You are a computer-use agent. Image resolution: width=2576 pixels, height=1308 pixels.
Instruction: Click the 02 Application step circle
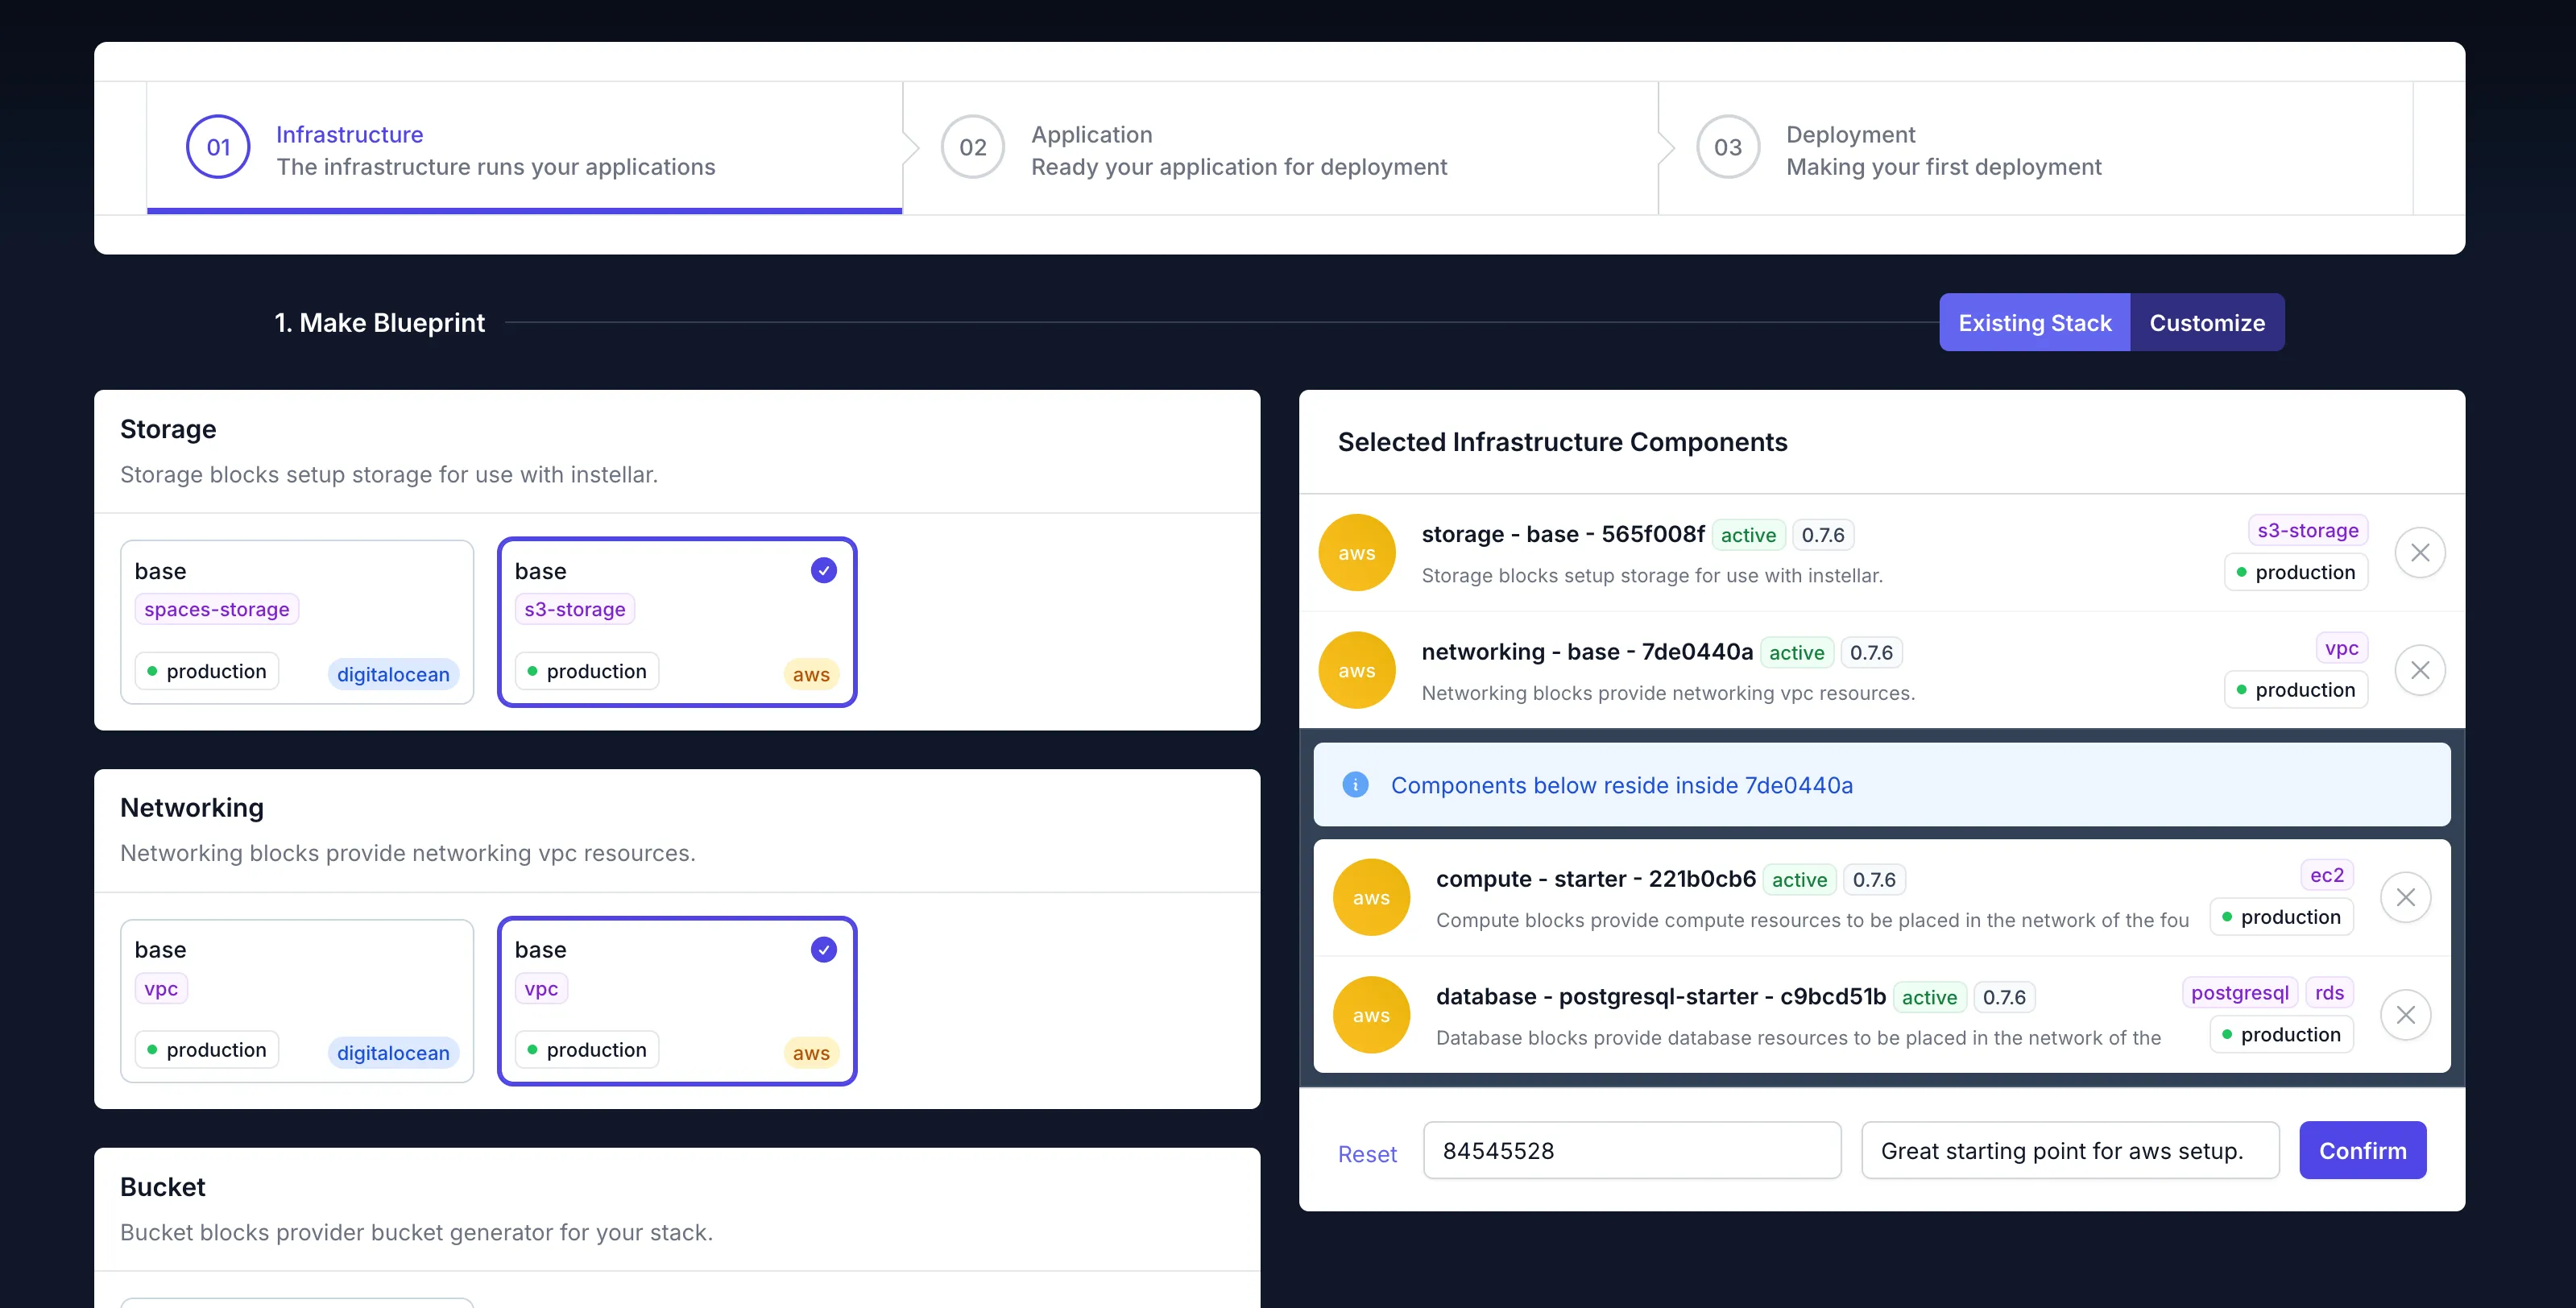[973, 147]
